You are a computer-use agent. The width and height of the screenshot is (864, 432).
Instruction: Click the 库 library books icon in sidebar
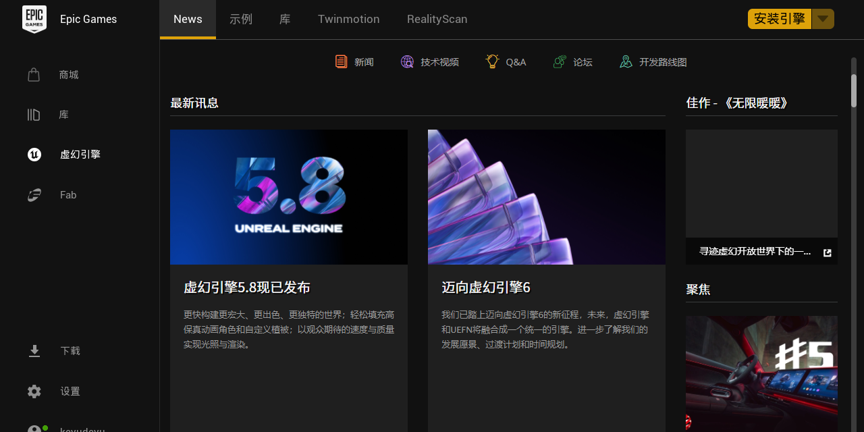pyautogui.click(x=34, y=115)
